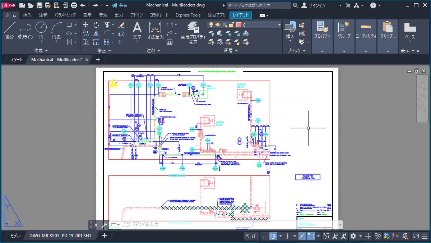The width and height of the screenshot is (431, 243).
Task: Click the Fillet tool icon
Action: point(107,33)
